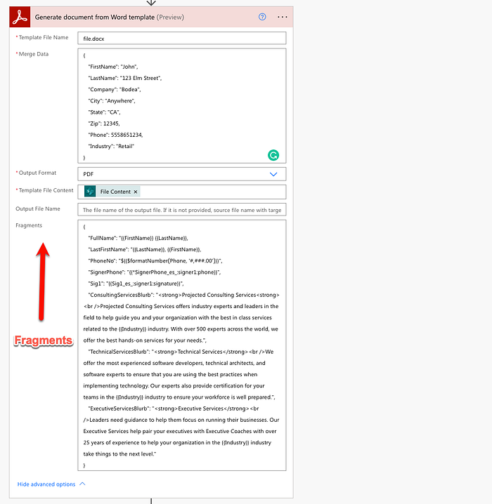492x504 pixels.
Task: Click the chevron beside Hide advanced options
Action: (82, 484)
